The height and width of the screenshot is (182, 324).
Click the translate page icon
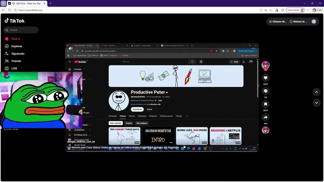coord(266,10)
